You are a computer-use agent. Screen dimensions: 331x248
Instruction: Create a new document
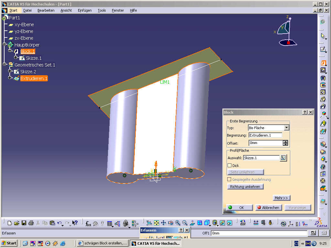click(x=9, y=223)
